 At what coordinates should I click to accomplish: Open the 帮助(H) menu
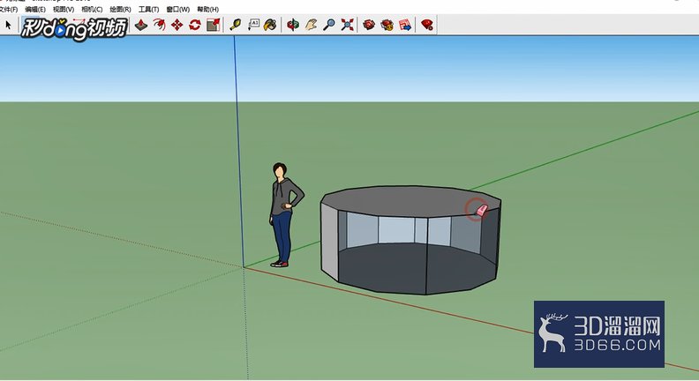coord(207,10)
